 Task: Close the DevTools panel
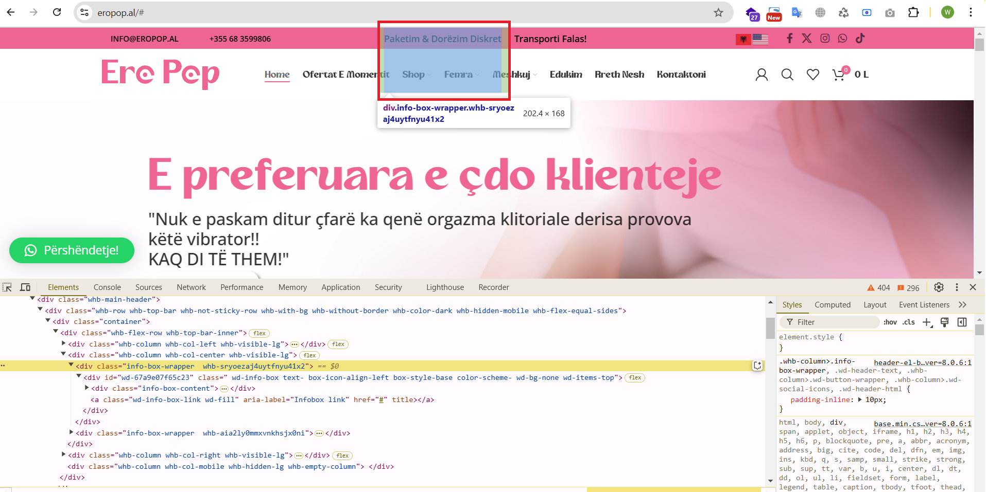click(973, 287)
